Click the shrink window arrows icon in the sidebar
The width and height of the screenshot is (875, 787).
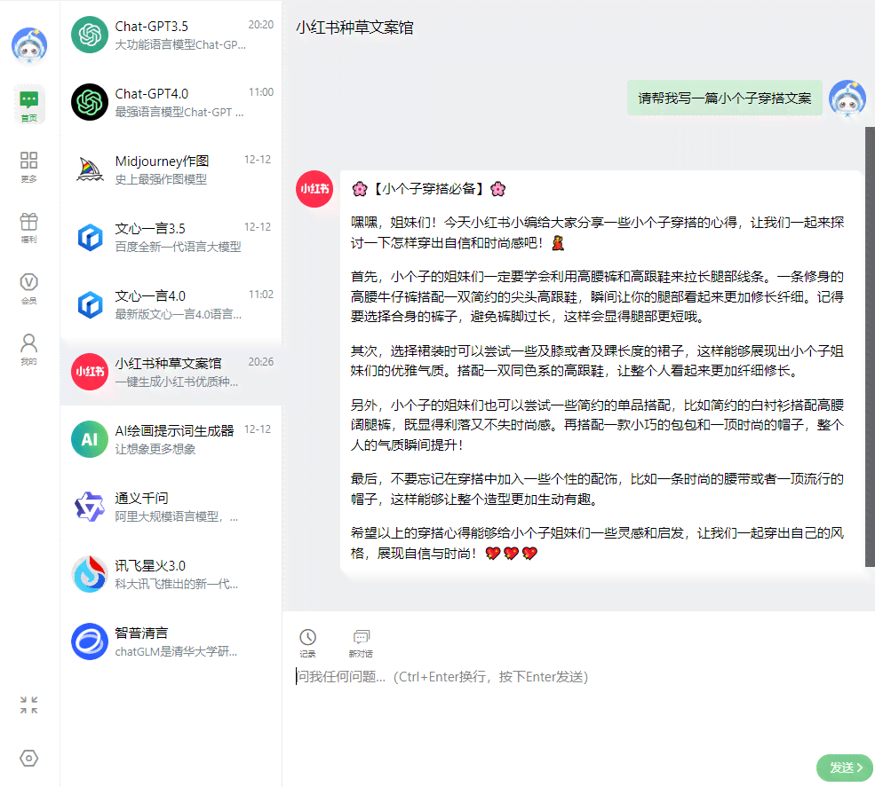pyautogui.click(x=29, y=705)
